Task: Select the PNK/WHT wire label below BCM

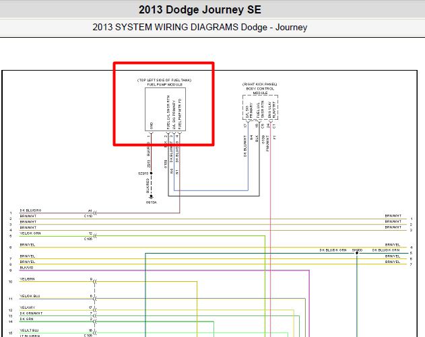Action: [x=267, y=143]
